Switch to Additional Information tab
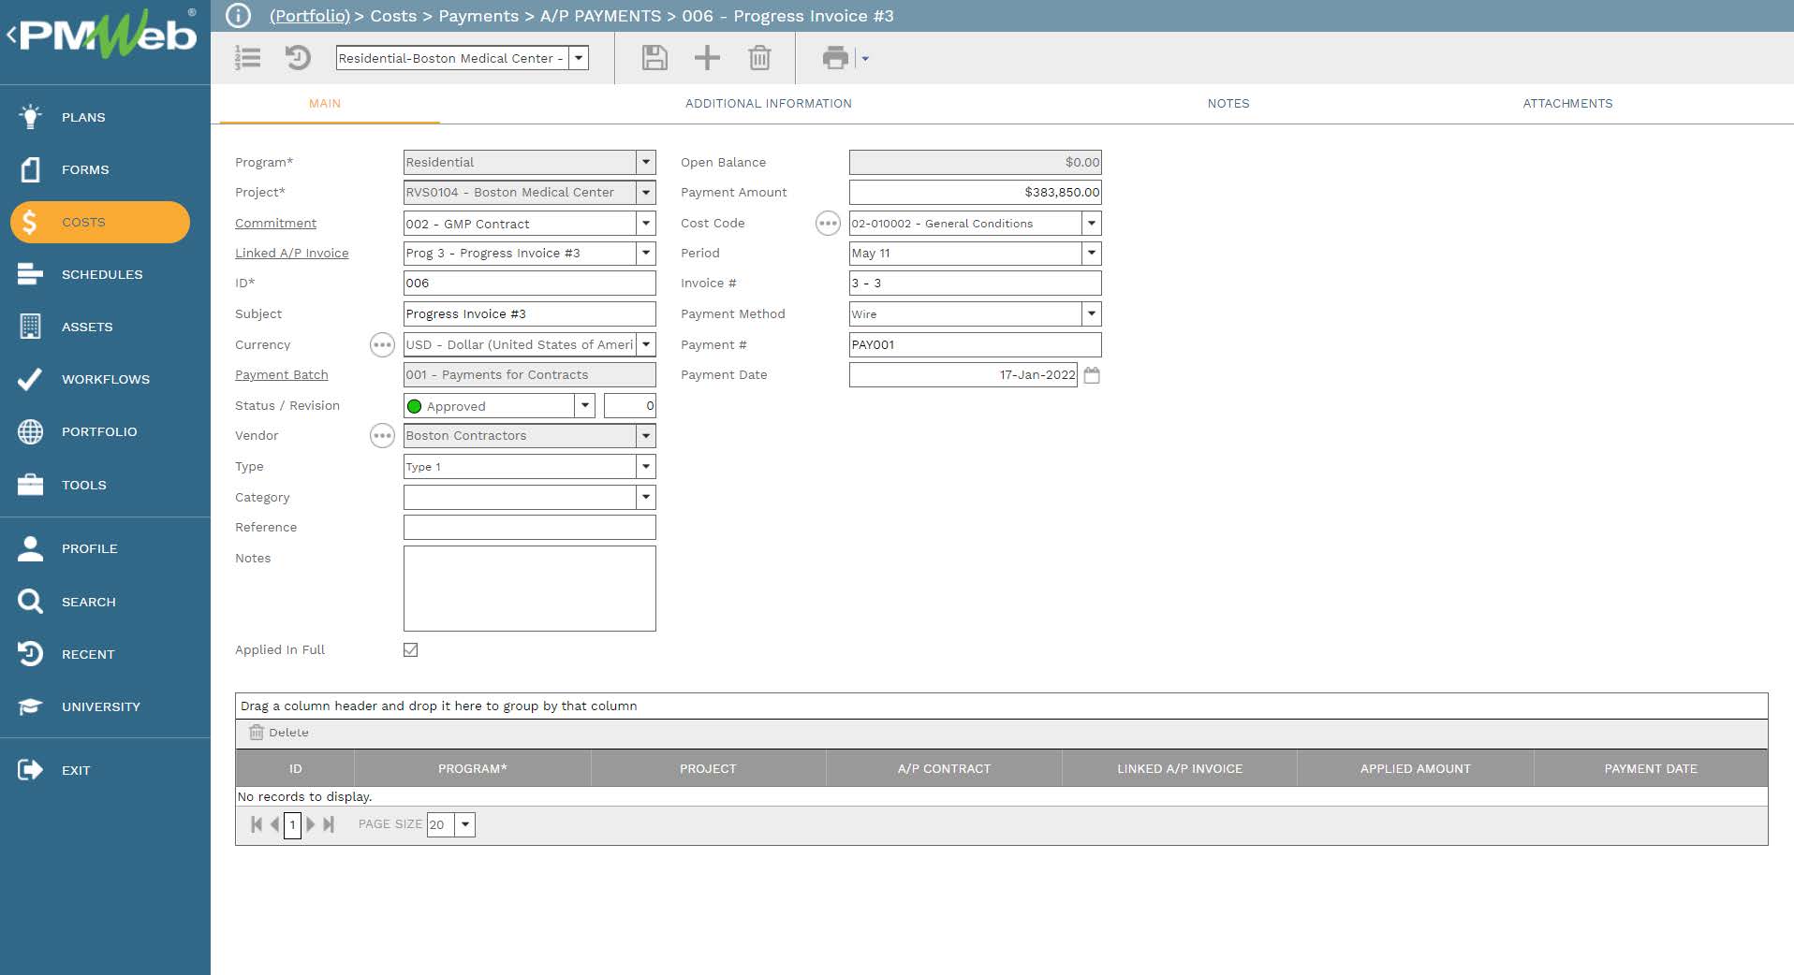Screen dimensions: 1794x975 pyautogui.click(x=769, y=103)
